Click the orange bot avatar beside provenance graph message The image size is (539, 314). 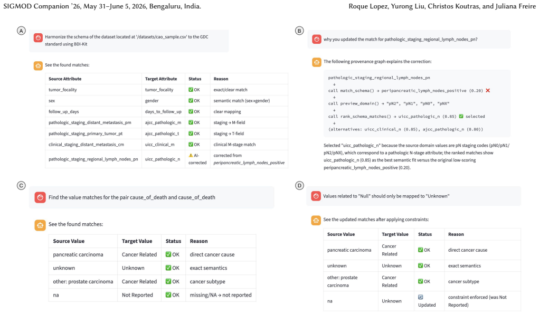click(317, 62)
